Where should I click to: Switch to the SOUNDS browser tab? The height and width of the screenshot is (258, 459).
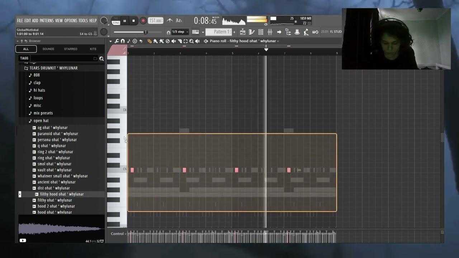[x=48, y=49]
